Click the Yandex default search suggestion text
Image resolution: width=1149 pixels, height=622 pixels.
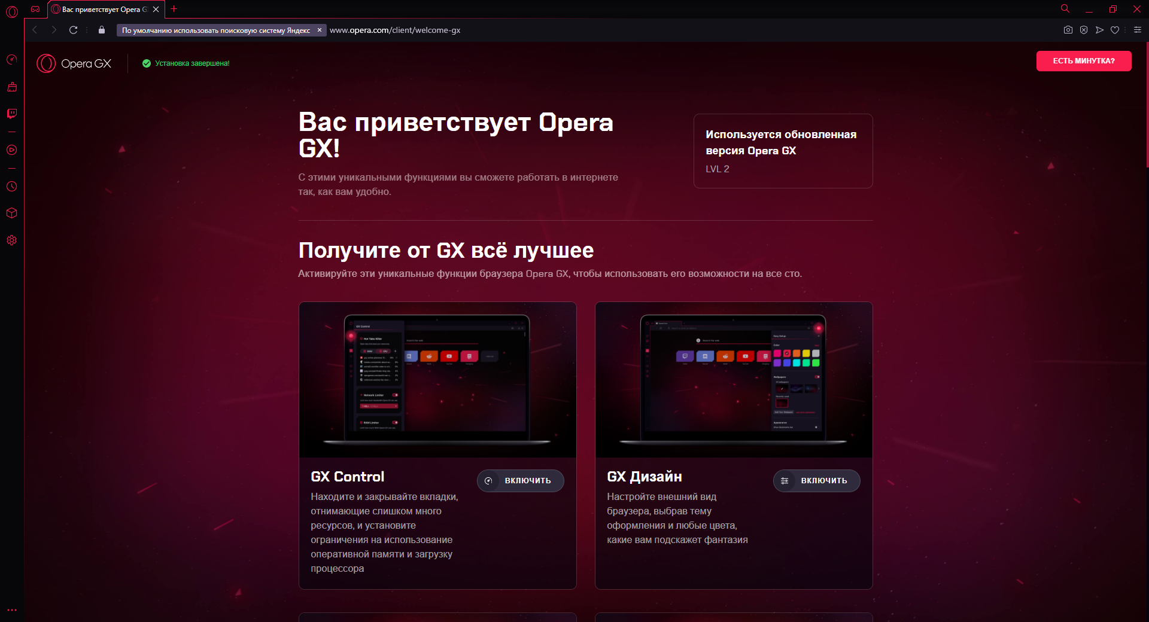216,30
